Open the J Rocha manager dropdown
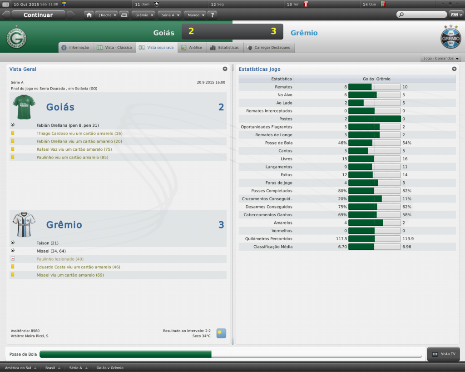Viewport: 465px width, 372px height. tap(106, 15)
